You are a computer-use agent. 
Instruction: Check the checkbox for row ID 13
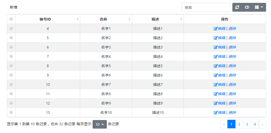coord(11,112)
